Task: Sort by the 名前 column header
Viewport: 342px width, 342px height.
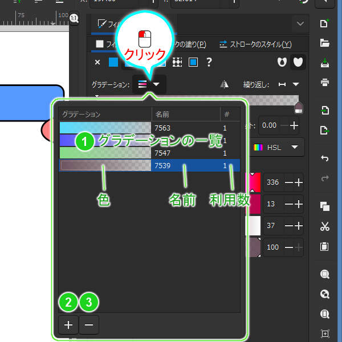Action: coord(186,115)
